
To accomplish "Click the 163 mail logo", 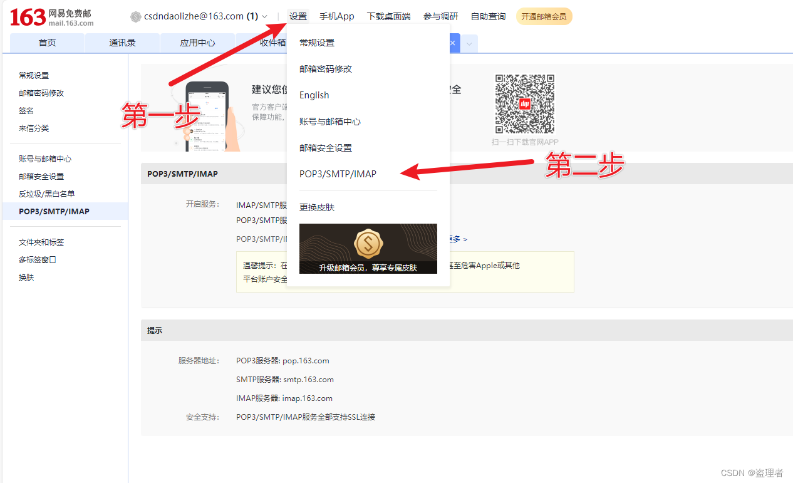I will [52, 17].
